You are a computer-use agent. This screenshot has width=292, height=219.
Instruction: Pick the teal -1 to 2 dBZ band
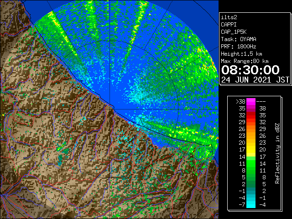251,191
